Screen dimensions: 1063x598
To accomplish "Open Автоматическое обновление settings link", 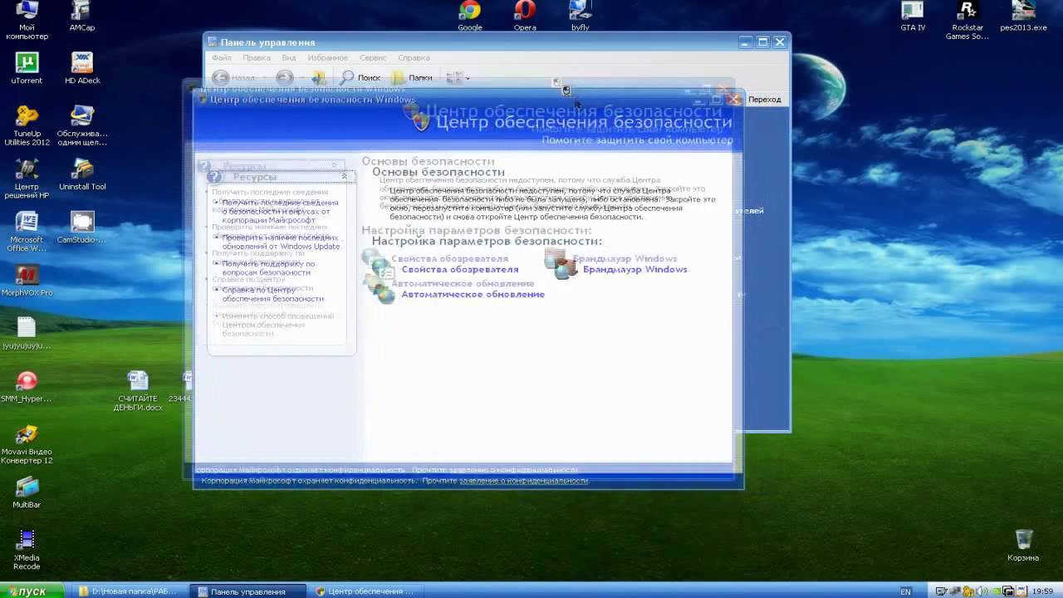I will point(473,294).
